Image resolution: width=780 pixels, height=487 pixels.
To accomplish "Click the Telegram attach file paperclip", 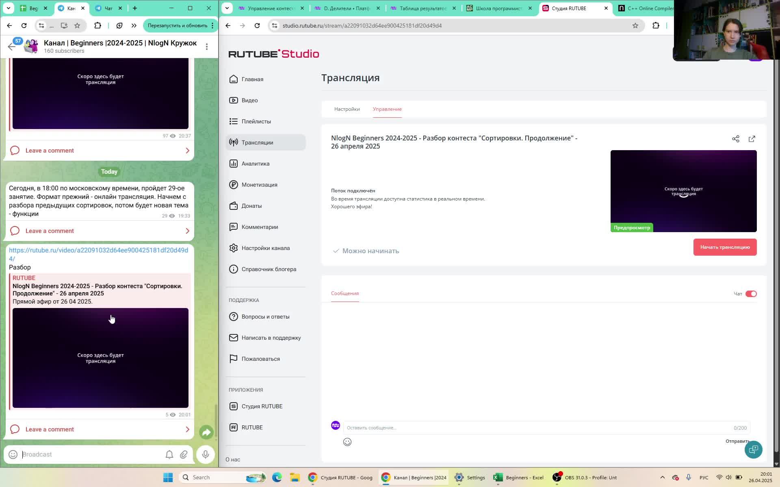I will tap(184, 455).
